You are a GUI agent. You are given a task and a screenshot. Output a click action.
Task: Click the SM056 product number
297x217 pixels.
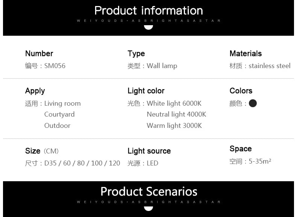point(55,66)
